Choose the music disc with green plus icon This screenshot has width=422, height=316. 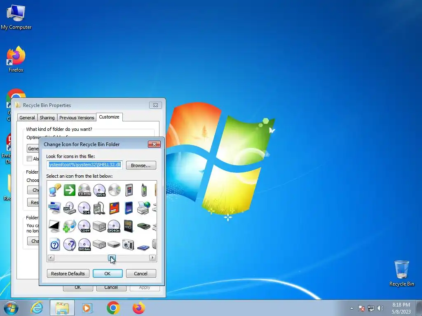(69, 226)
